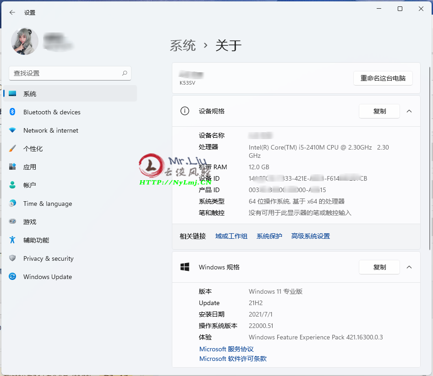The width and height of the screenshot is (433, 376).
Task: Open 应用 apps settings
Action: click(x=70, y=167)
